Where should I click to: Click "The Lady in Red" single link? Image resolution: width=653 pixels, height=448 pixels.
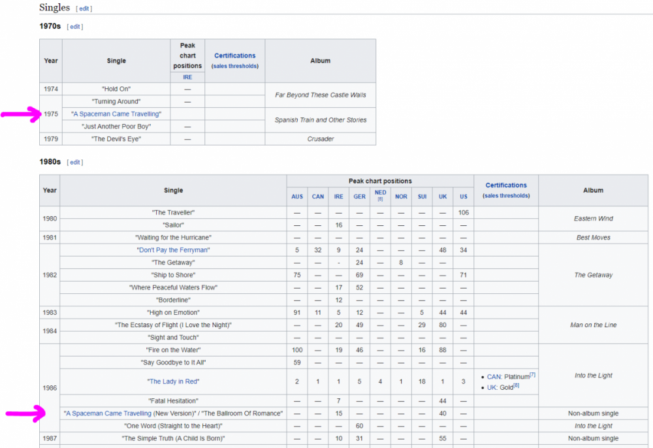174,381
